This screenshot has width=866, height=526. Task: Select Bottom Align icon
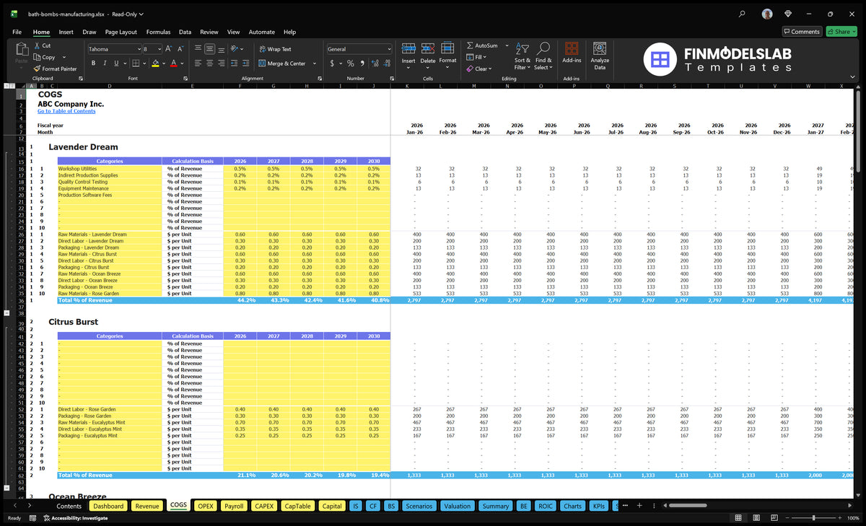tap(221, 49)
